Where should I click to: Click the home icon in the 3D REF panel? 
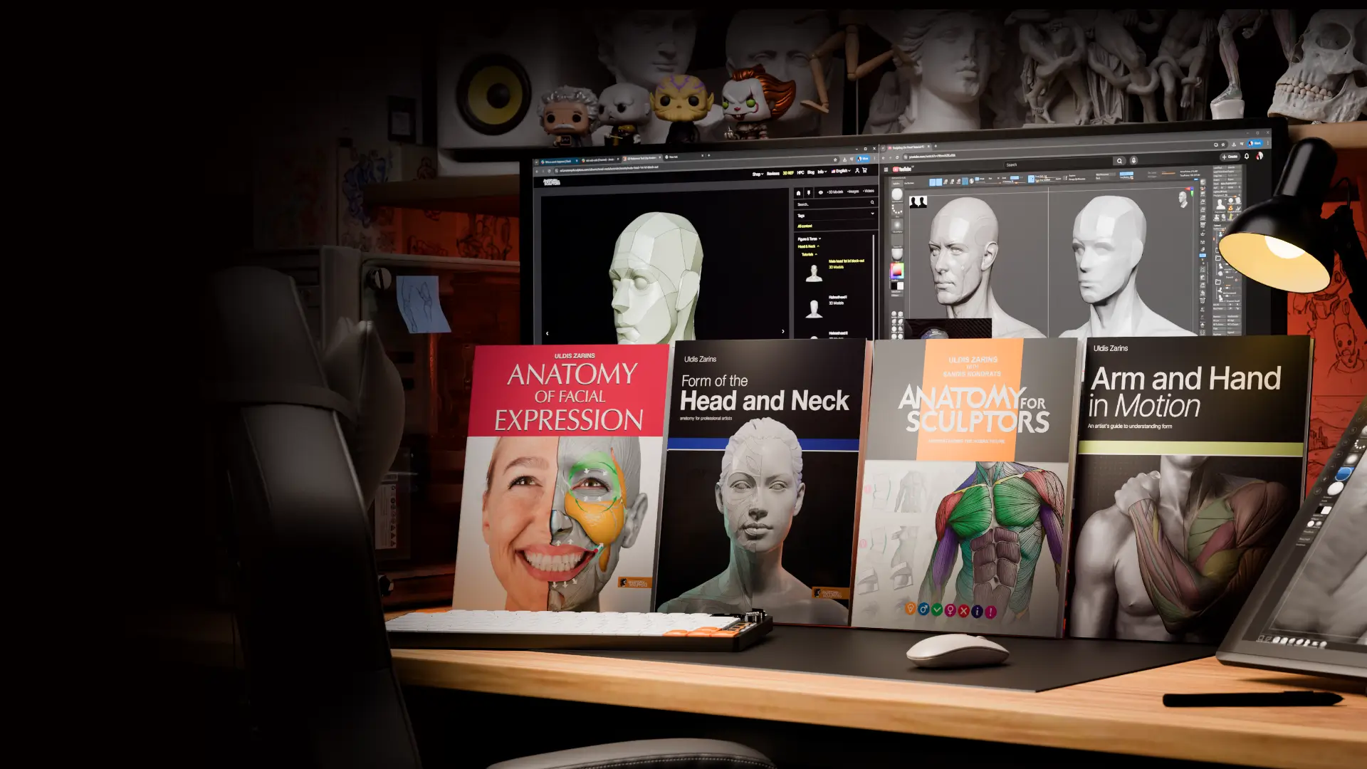[798, 193]
